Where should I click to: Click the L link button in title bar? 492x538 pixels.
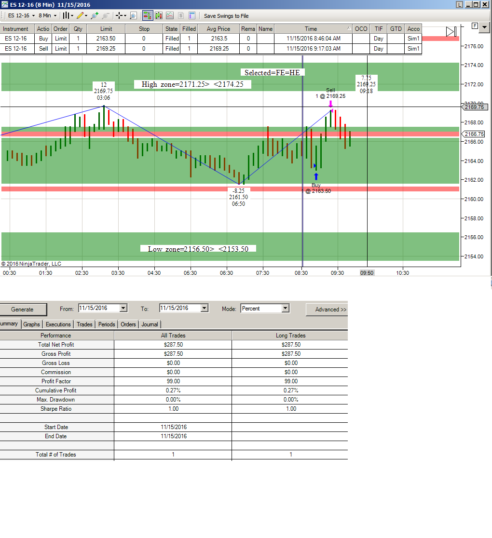pyautogui.click(x=459, y=4)
